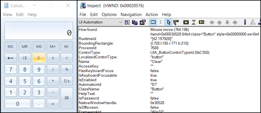Click the 1 key in Calculator
The height and width of the screenshot is (113, 261).
[x=11, y=92]
